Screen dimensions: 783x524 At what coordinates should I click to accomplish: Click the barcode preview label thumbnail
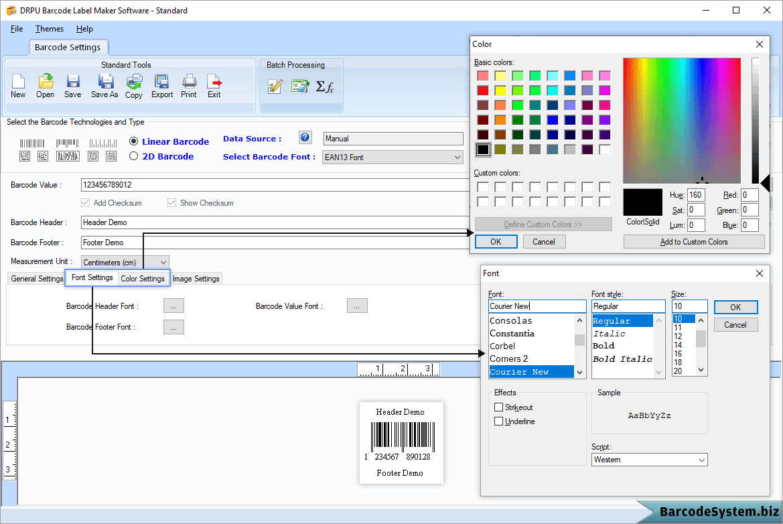[x=401, y=442]
